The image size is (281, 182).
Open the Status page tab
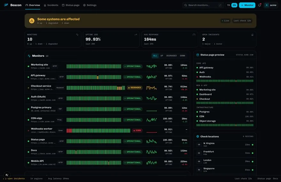click(x=71, y=5)
